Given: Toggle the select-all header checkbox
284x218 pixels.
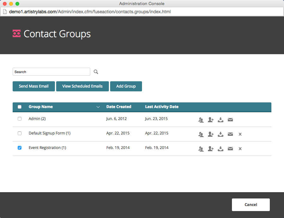Looking at the screenshot, I should [x=20, y=107].
